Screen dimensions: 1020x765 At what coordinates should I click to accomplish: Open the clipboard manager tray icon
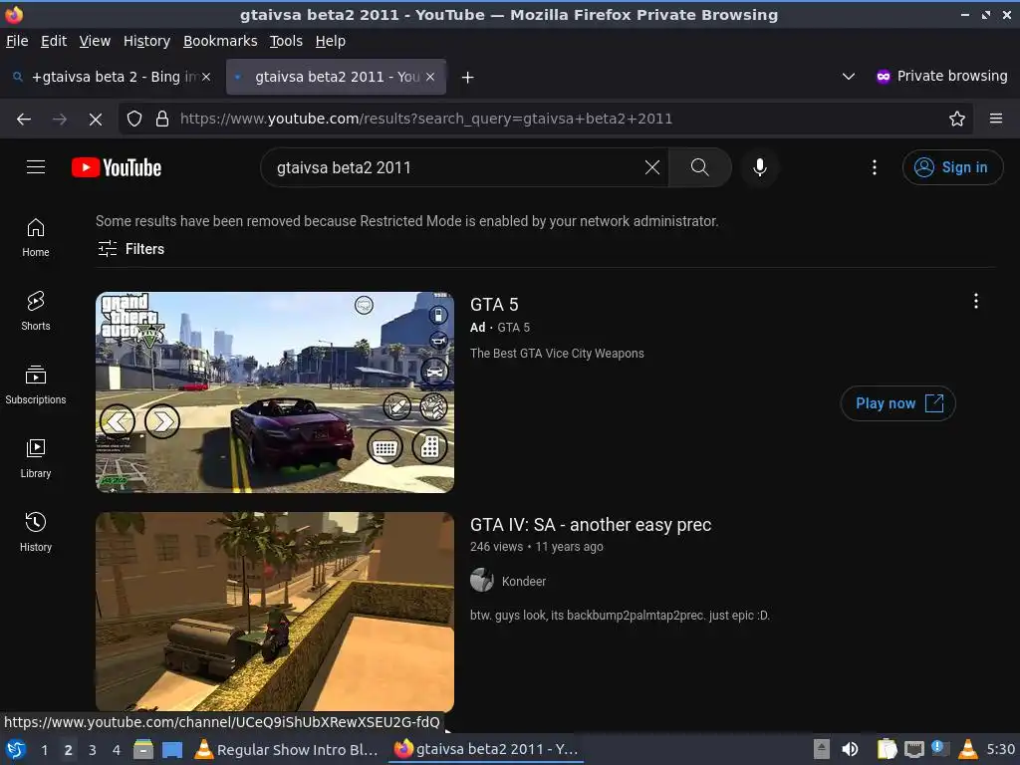point(886,749)
